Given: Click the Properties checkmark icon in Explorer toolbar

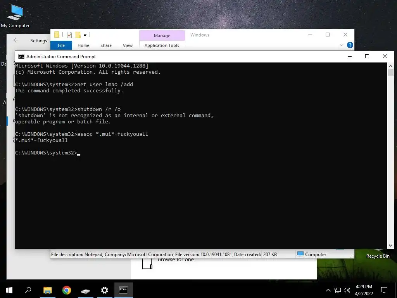Looking at the screenshot, I should point(69,35).
